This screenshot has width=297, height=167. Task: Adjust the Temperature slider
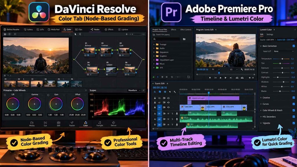point(281,59)
